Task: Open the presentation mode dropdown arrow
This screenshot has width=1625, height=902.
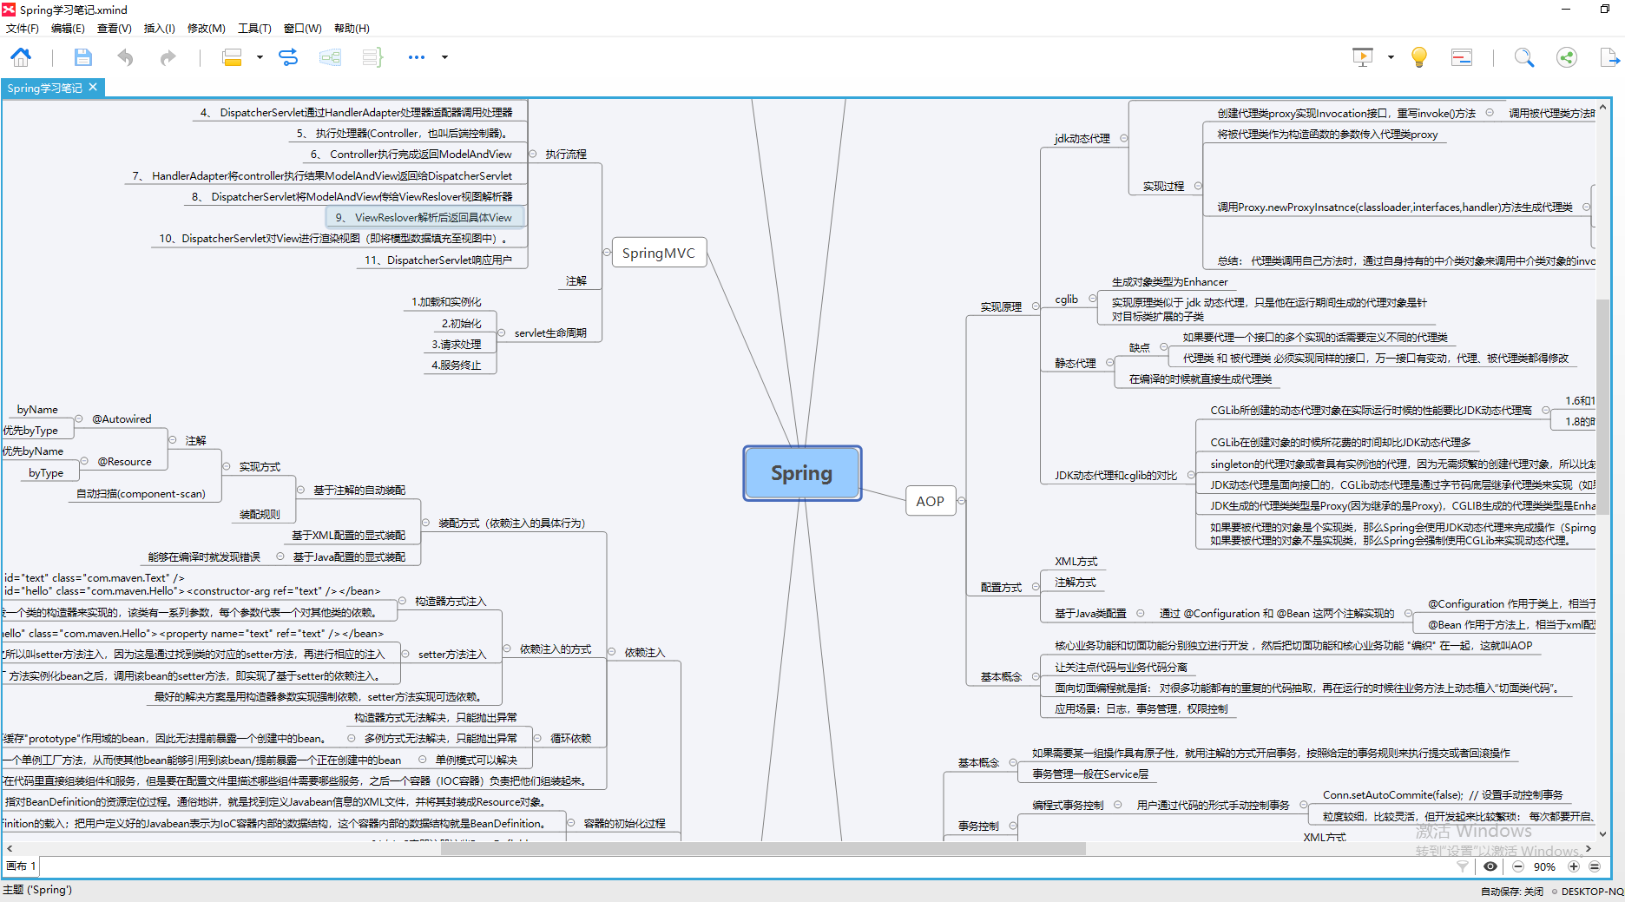Action: [1391, 57]
